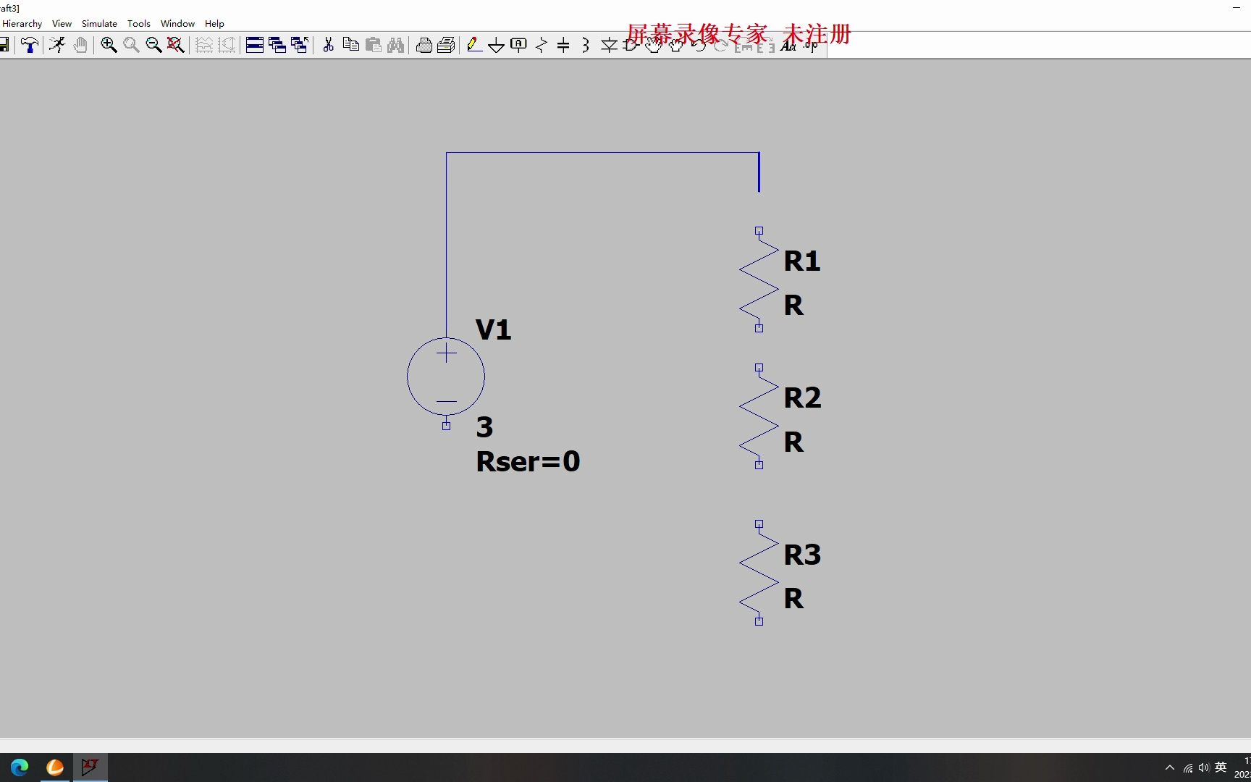The image size is (1251, 782).
Task: Tile windows with the Tile icon
Action: pos(254,45)
